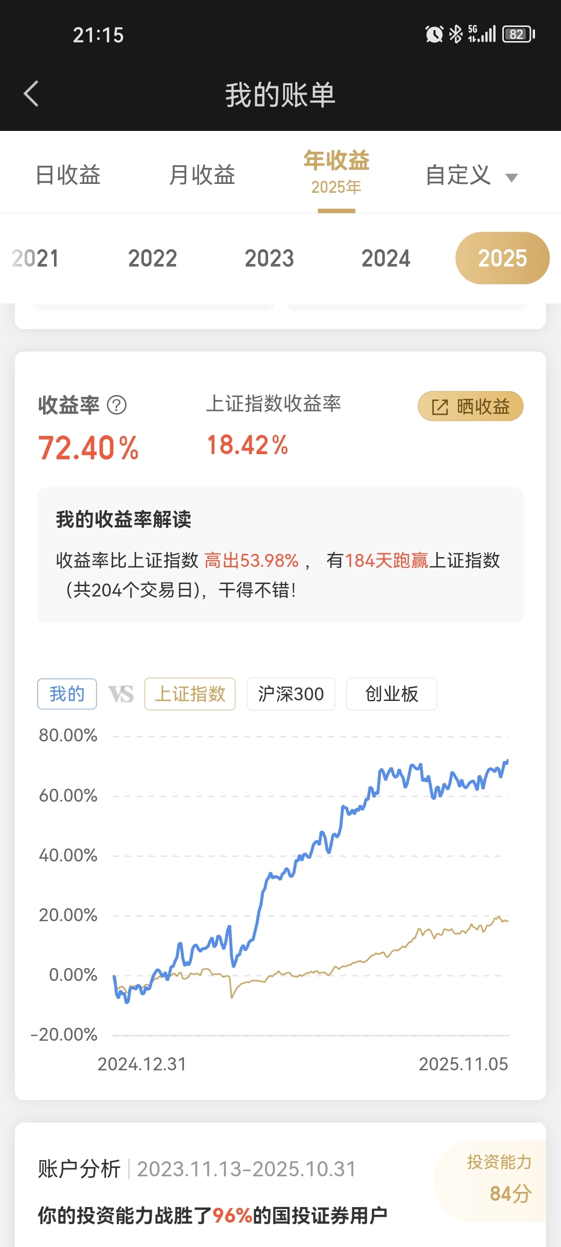Tap the 5G signal strength icon

[482, 34]
